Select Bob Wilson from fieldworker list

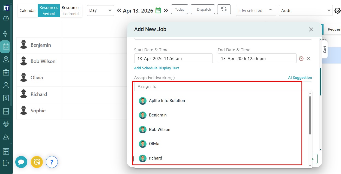coord(160,130)
